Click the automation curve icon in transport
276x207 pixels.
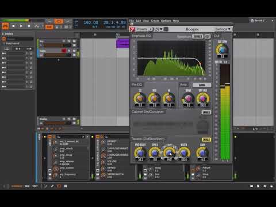click(x=67, y=21)
